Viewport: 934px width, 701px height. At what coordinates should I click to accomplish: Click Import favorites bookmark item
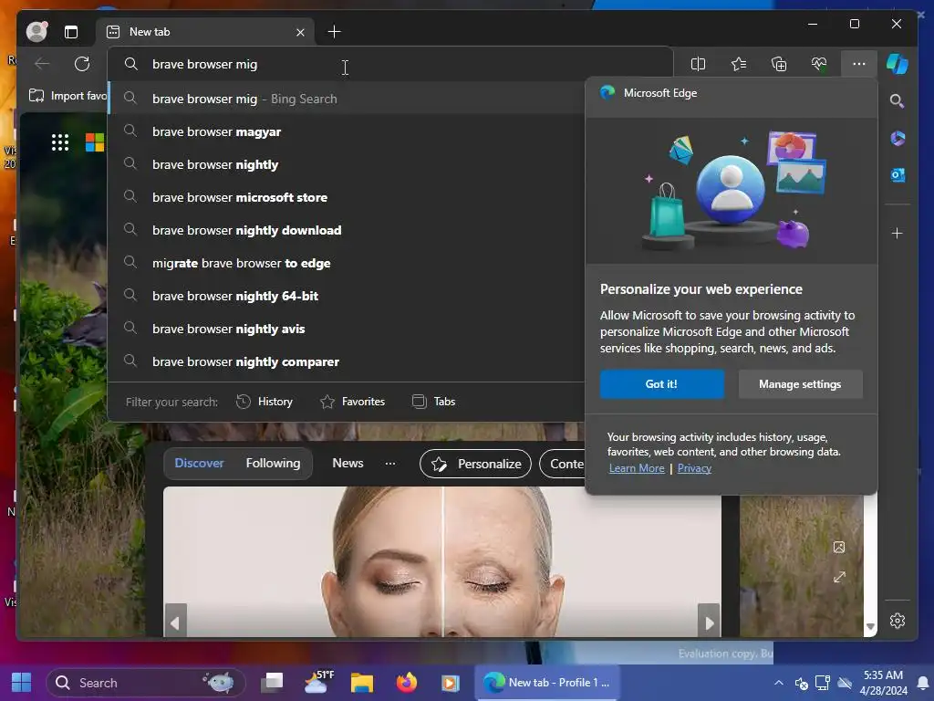(67, 96)
